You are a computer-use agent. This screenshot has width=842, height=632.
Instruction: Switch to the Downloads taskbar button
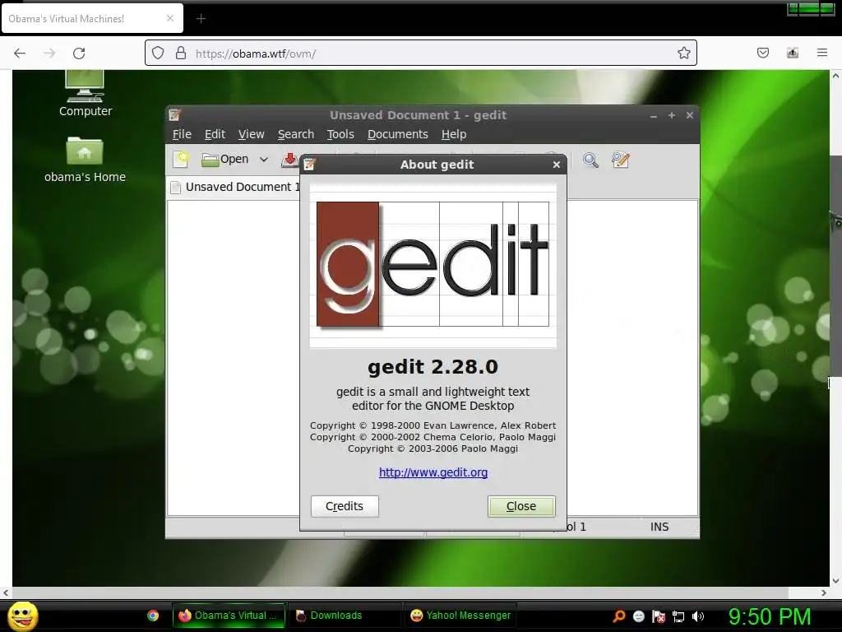pos(345,616)
